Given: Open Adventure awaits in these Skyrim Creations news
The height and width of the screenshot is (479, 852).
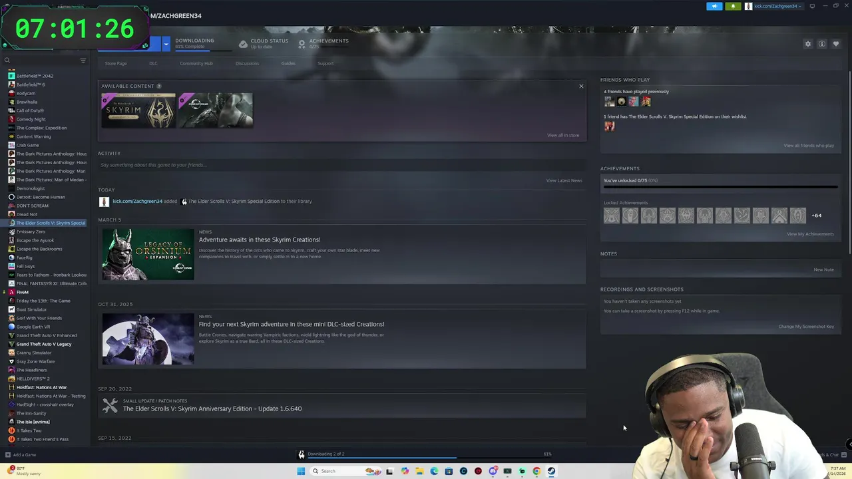Looking at the screenshot, I should pyautogui.click(x=260, y=239).
